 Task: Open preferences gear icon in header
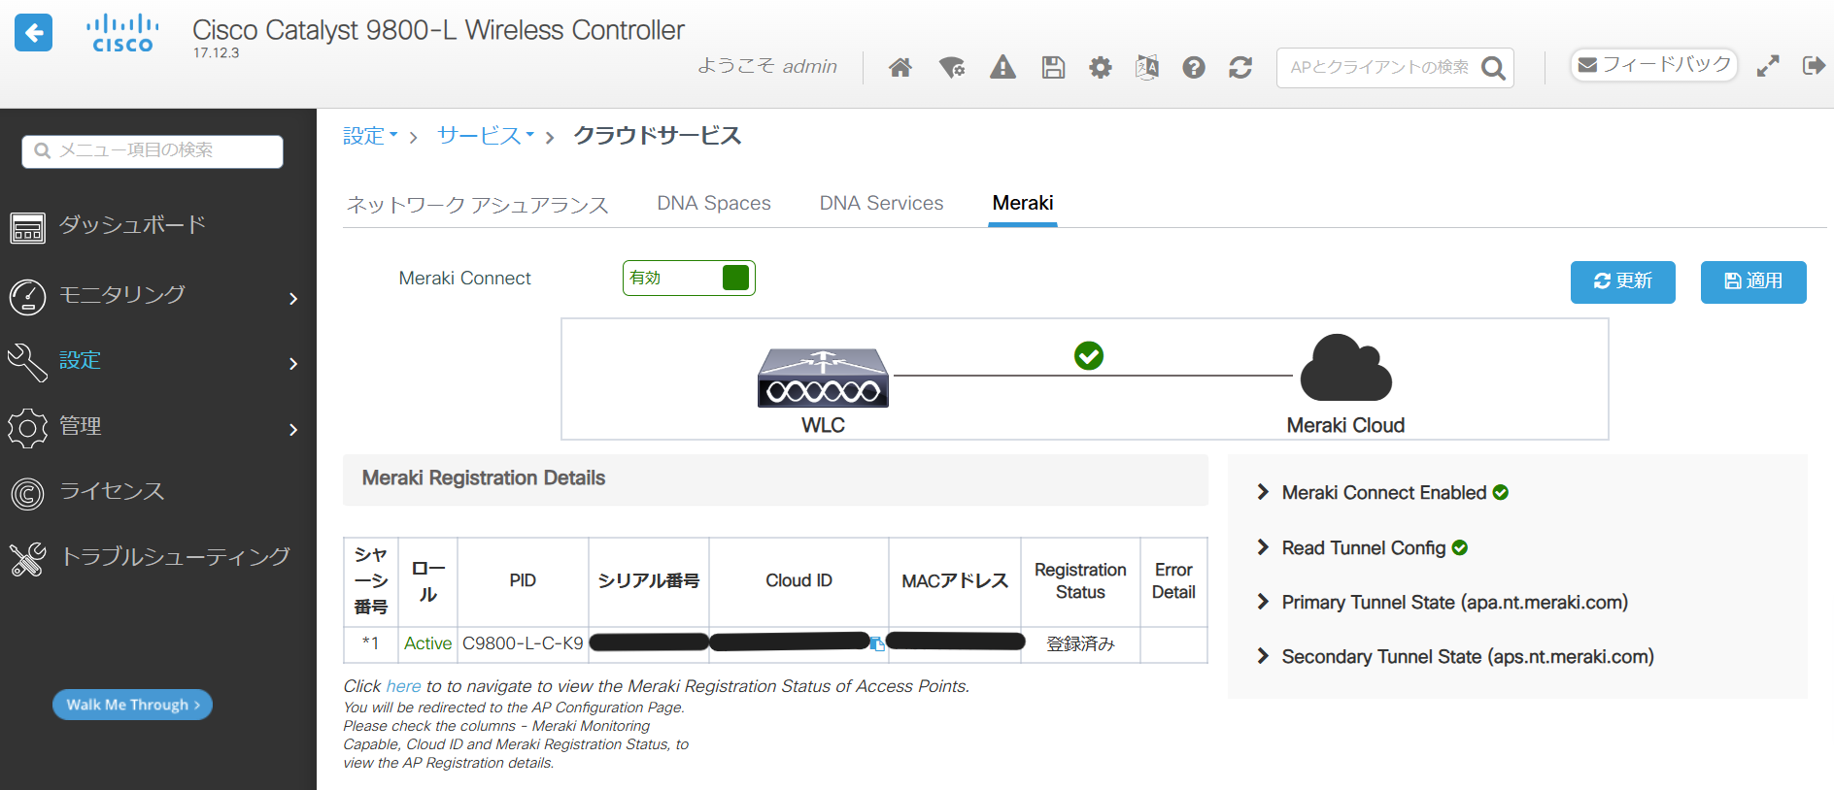(1101, 67)
